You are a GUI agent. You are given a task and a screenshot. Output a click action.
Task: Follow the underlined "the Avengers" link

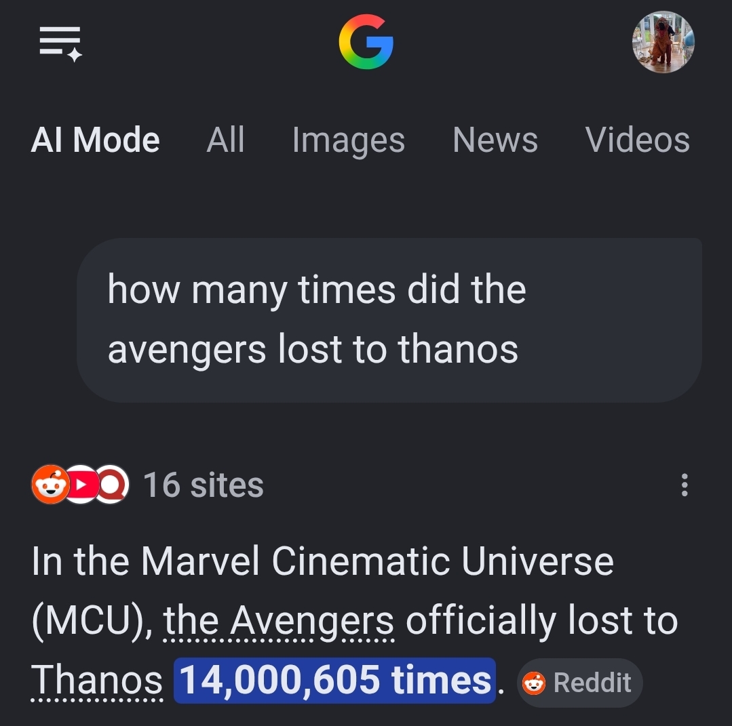point(279,621)
